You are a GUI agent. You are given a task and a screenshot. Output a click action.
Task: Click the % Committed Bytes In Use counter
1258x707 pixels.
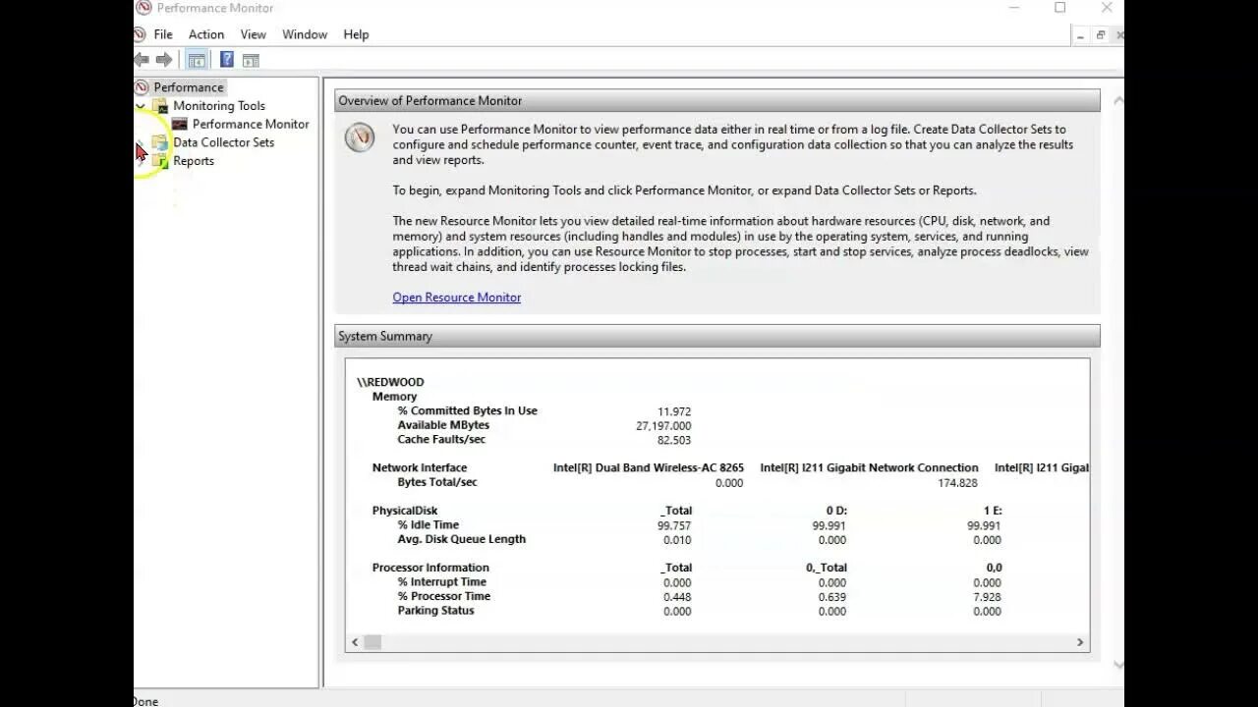tap(467, 410)
